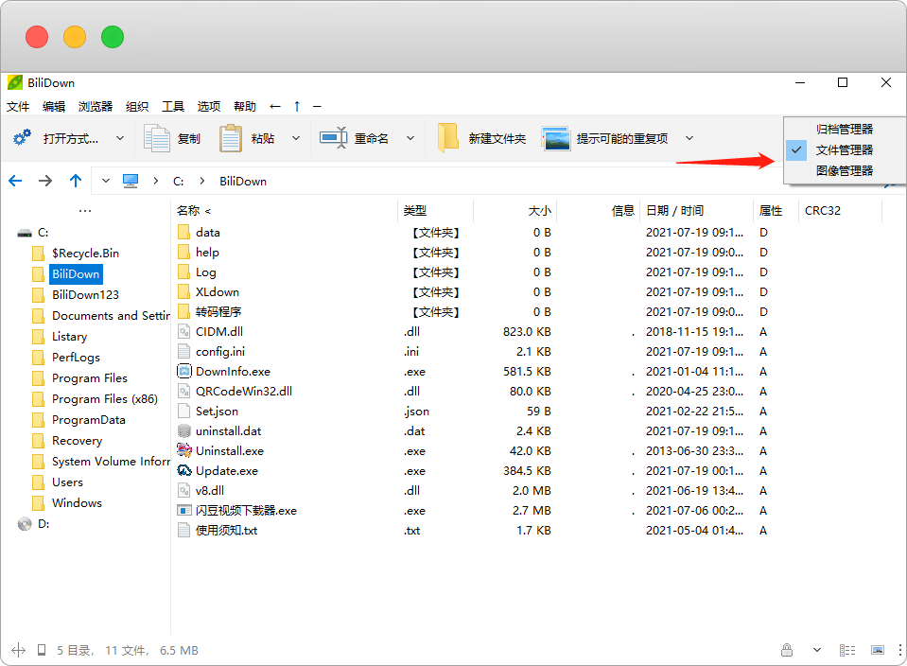Click the lock icon in status bar
The image size is (907, 666).
[787, 650]
